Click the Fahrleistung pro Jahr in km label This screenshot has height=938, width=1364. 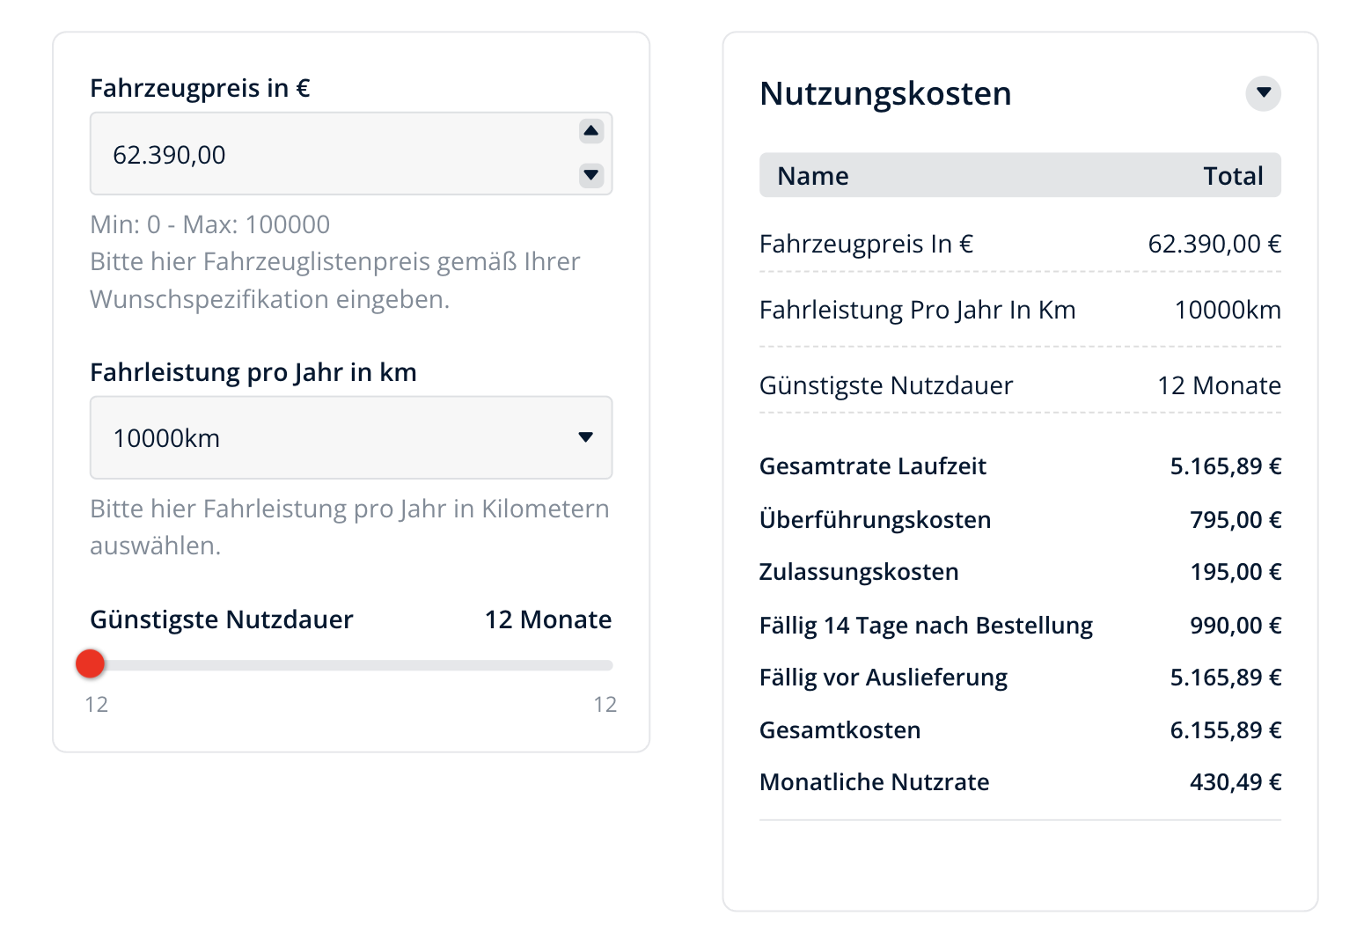click(x=253, y=372)
